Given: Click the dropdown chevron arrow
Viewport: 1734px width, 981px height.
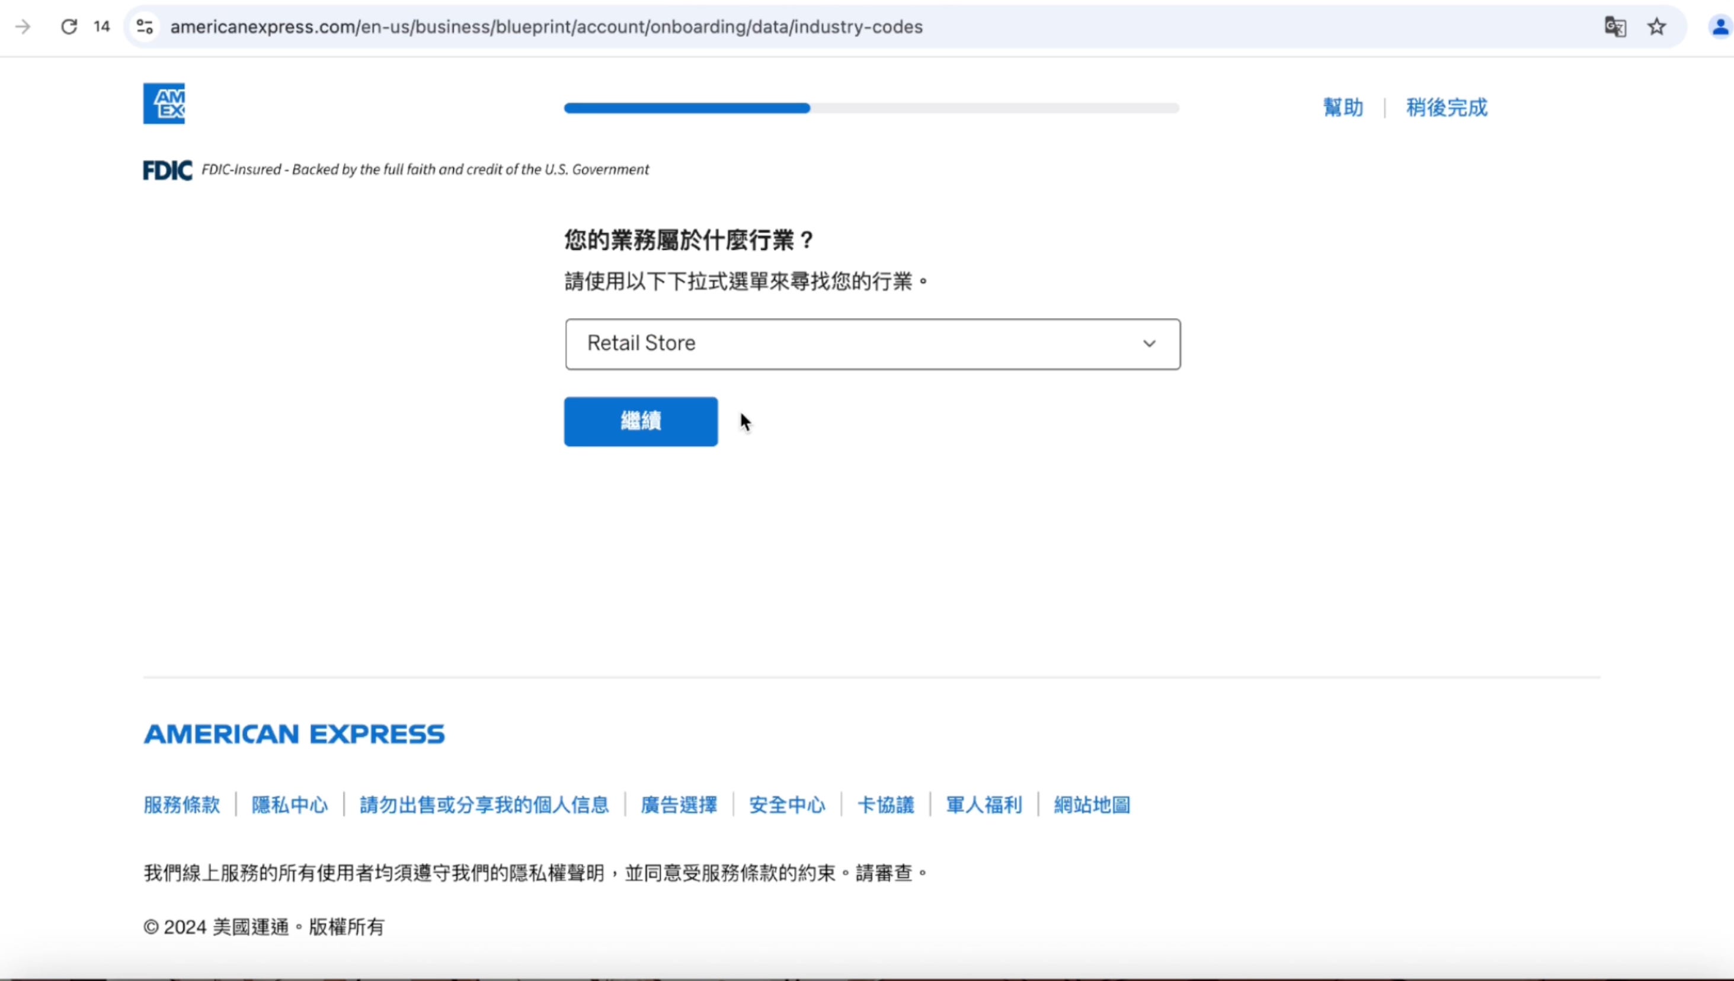Looking at the screenshot, I should click(1149, 344).
